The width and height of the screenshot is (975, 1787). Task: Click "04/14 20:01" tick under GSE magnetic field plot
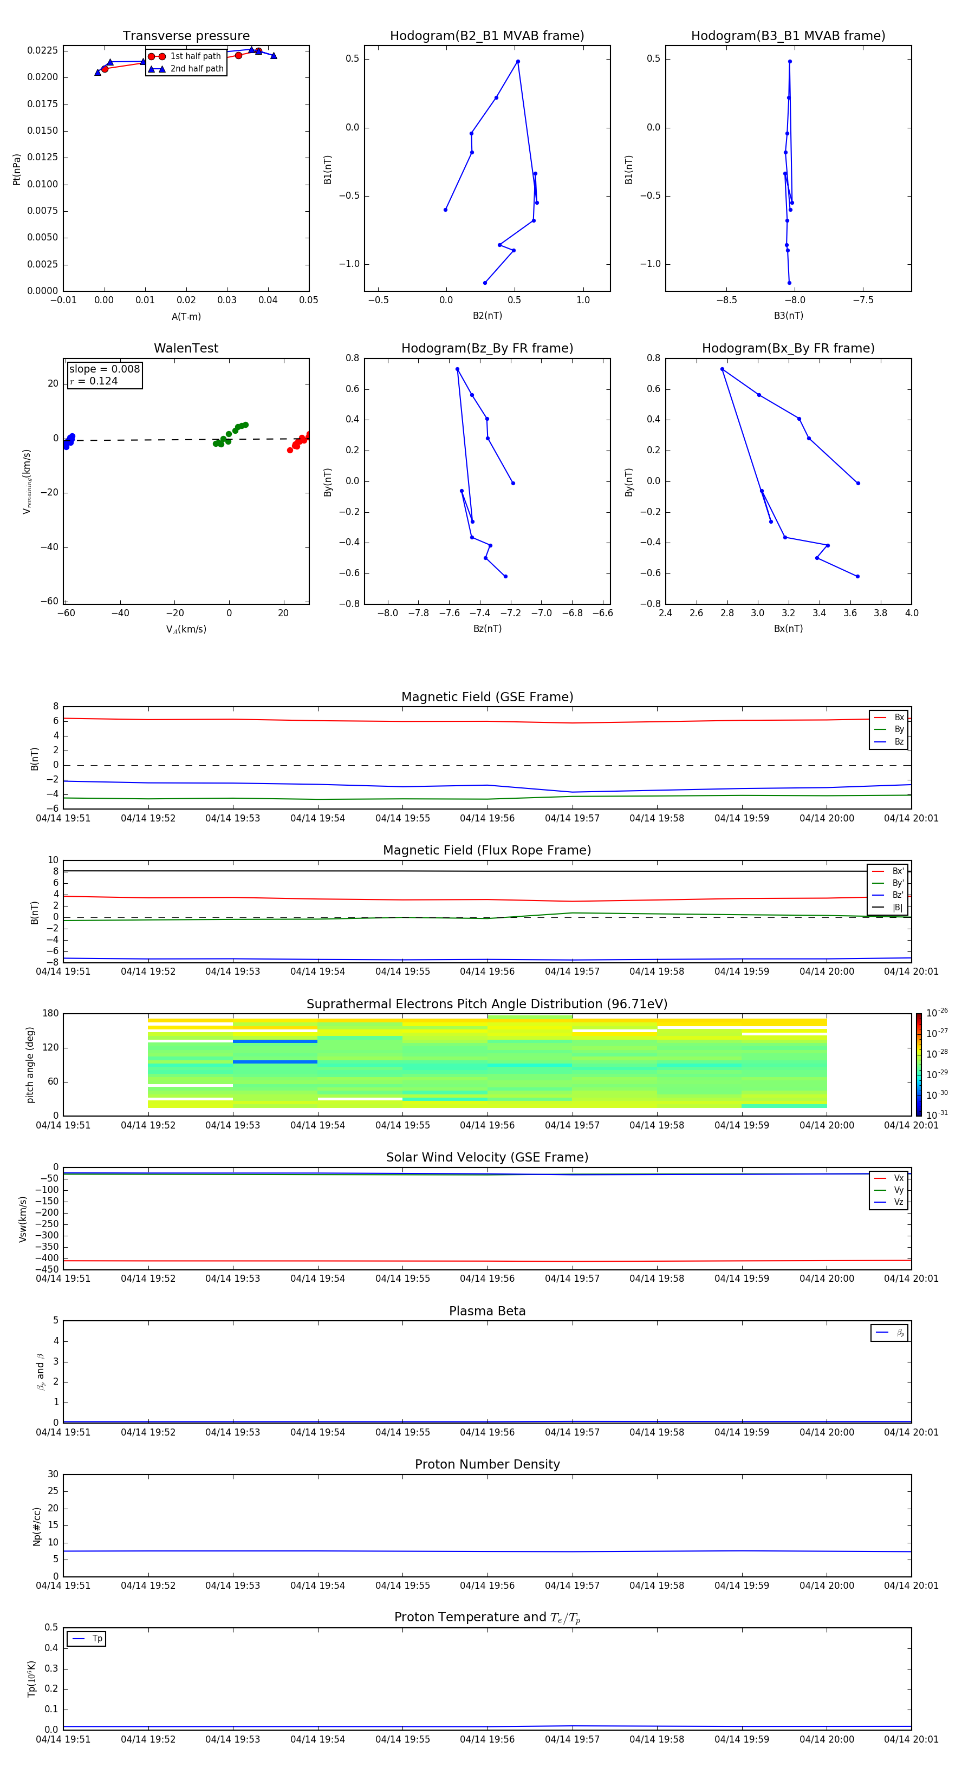point(911,819)
